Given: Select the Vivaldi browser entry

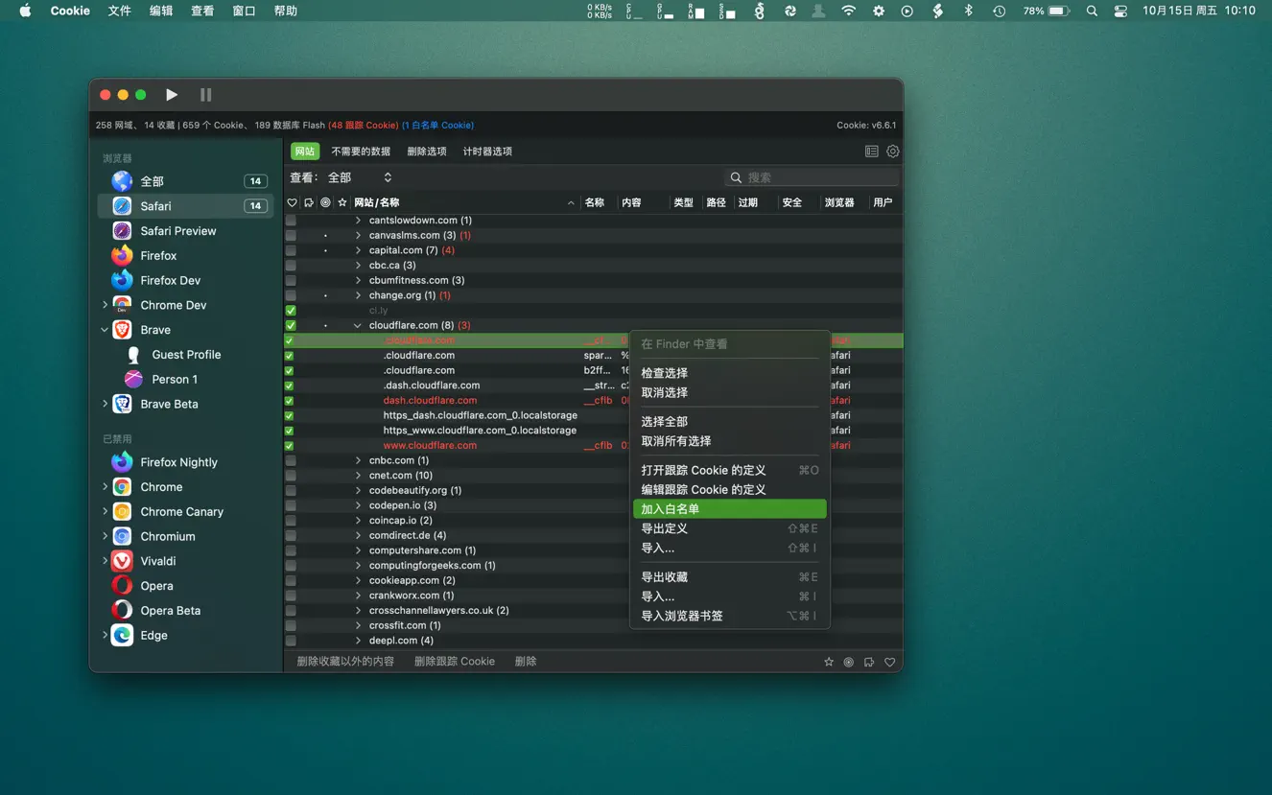Looking at the screenshot, I should pyautogui.click(x=158, y=561).
